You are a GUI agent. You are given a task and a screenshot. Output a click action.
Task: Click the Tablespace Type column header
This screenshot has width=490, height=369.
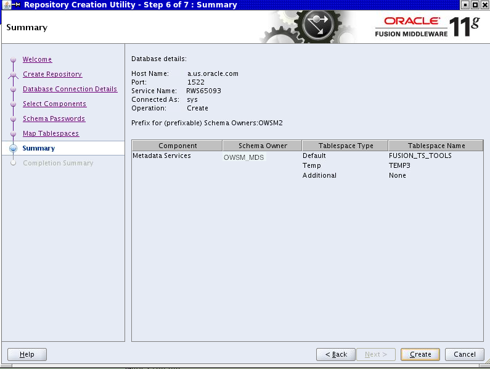coord(345,146)
